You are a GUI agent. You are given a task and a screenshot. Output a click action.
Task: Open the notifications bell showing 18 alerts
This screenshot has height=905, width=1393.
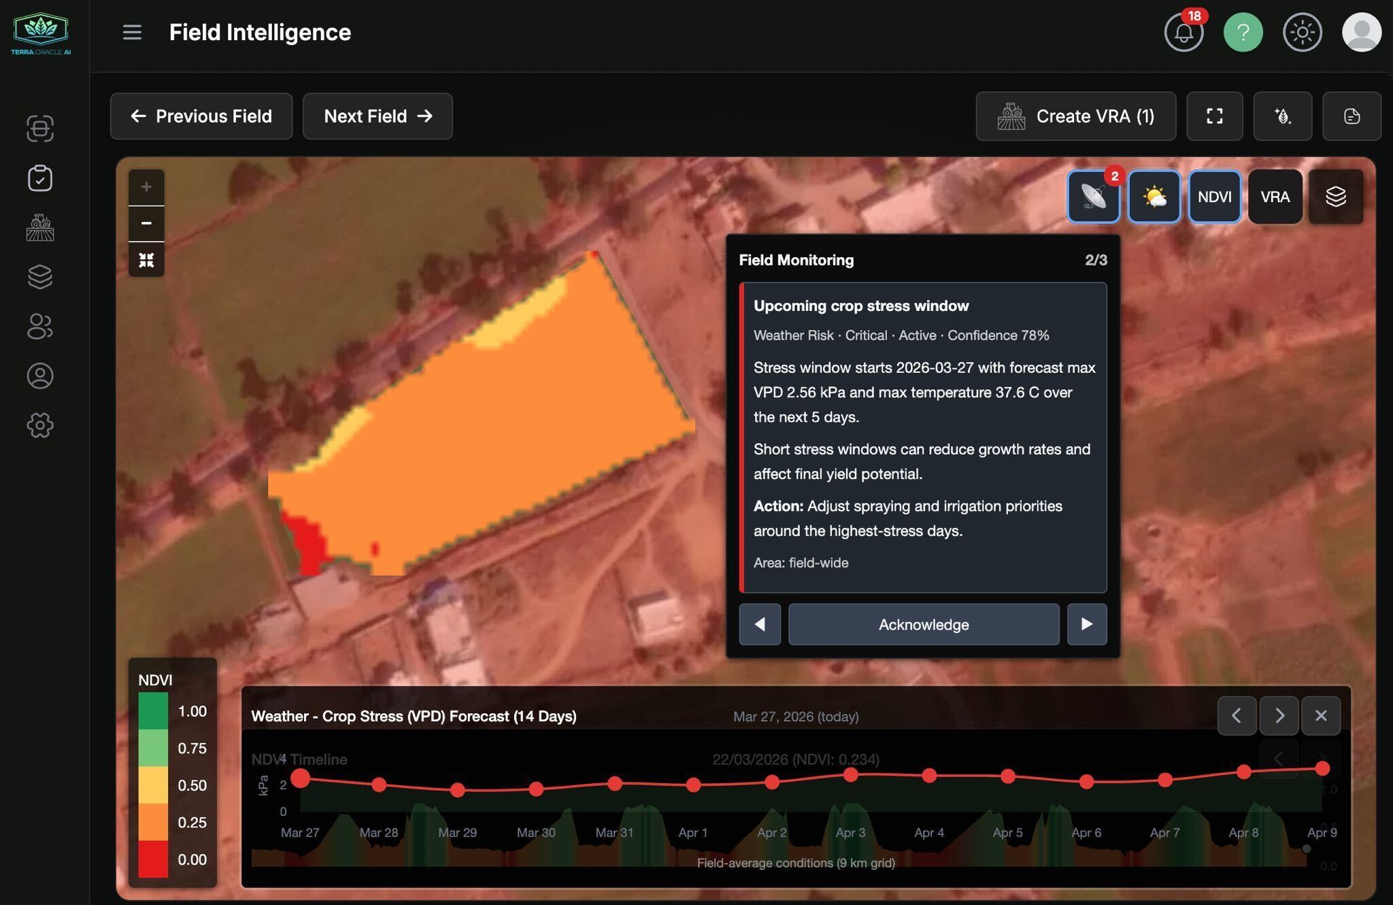tap(1184, 32)
